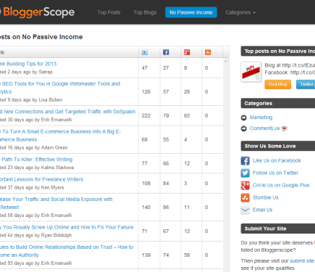Click Follow Us on Twitter link
315x272 pixels.
point(275,173)
